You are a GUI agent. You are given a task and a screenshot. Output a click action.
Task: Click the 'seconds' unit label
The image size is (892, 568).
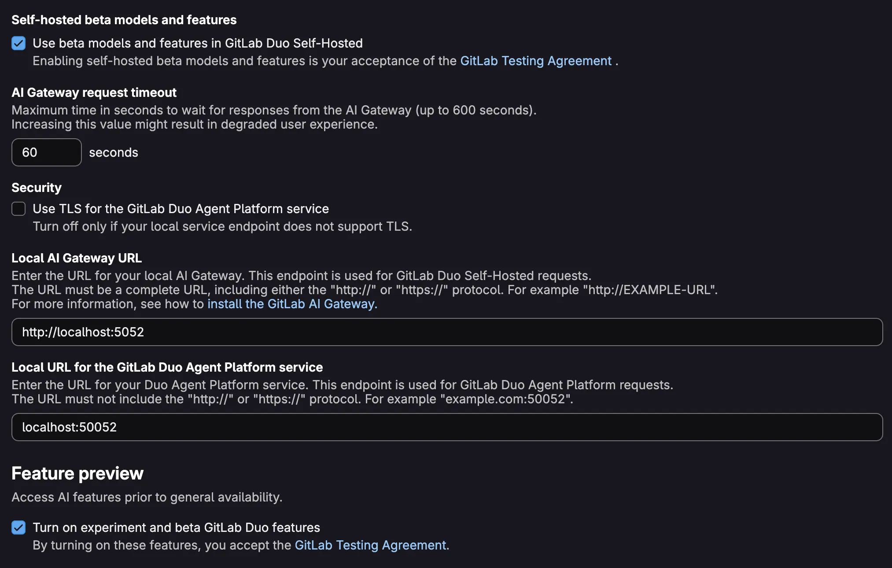114,152
